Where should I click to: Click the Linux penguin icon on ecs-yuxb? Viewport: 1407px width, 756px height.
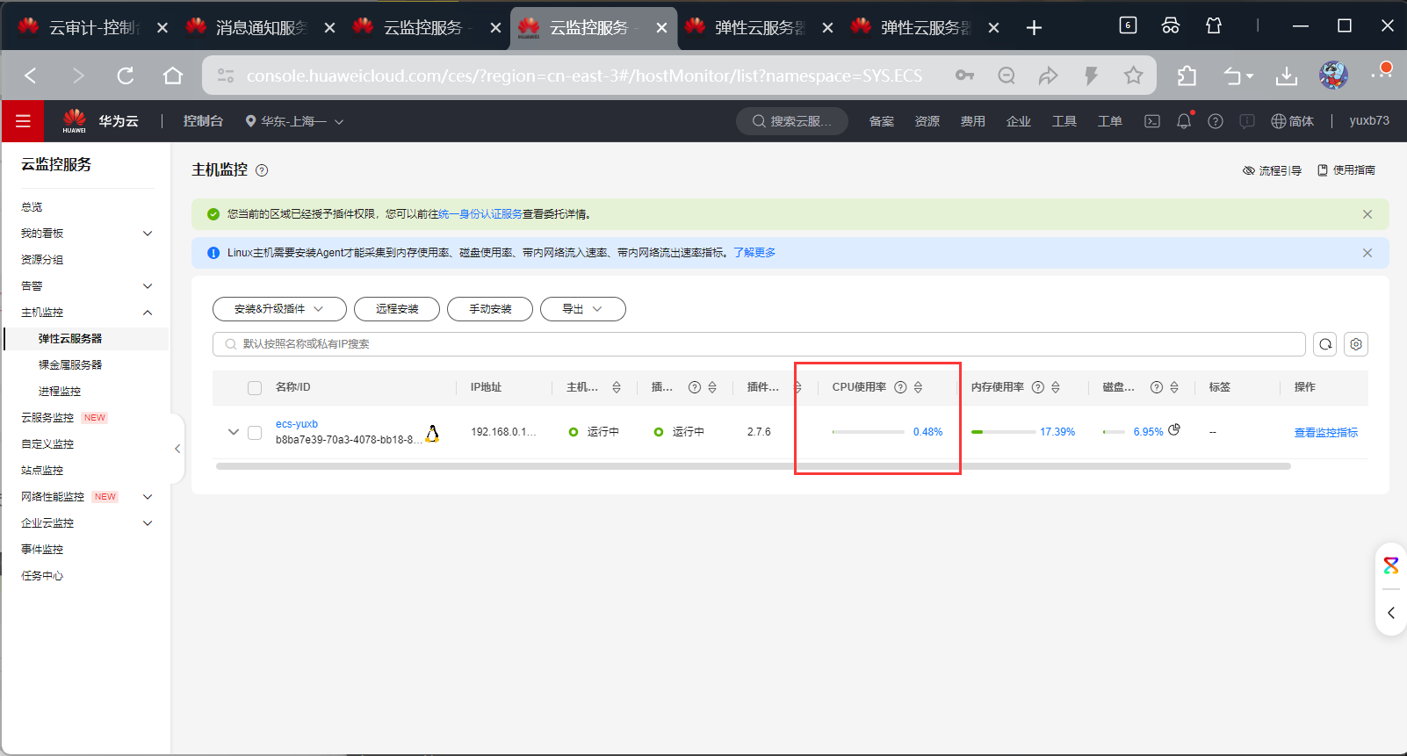pos(432,433)
